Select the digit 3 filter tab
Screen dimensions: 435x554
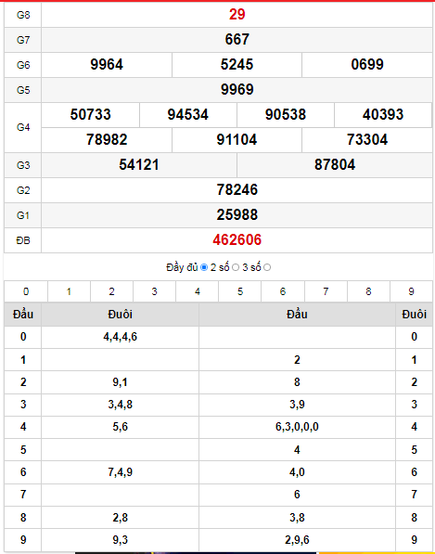(x=154, y=291)
